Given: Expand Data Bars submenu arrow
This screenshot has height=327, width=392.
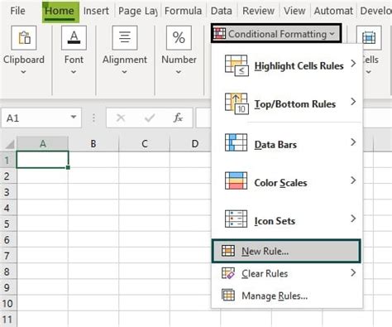Looking at the screenshot, I should tap(353, 142).
